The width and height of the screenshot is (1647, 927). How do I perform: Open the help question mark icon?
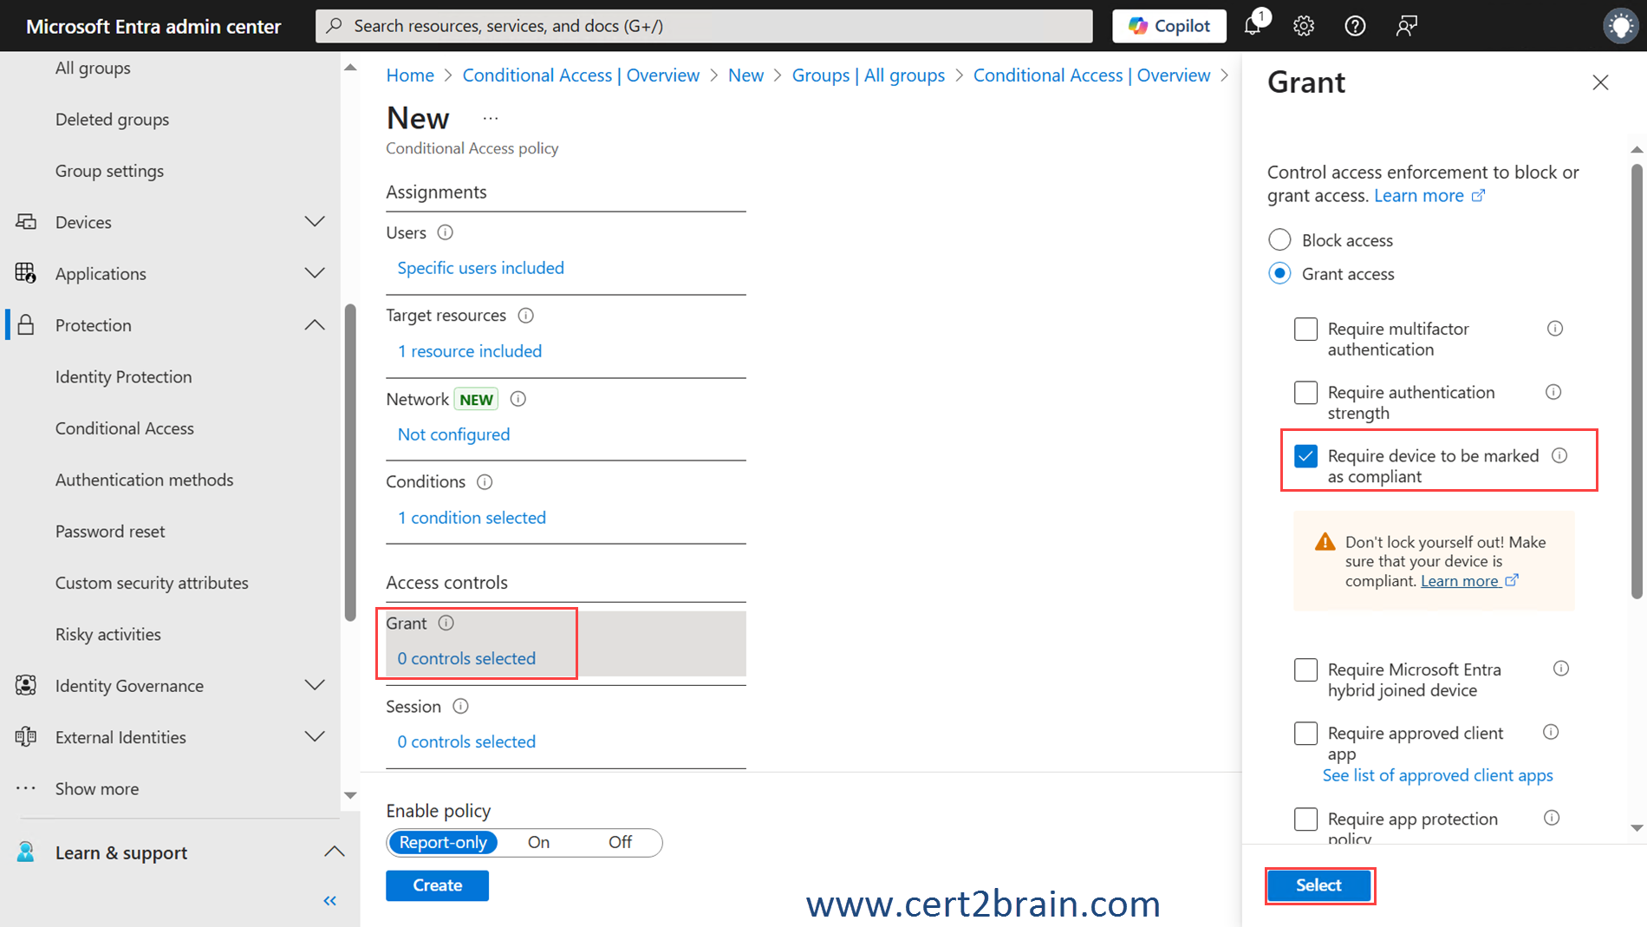coord(1355,26)
